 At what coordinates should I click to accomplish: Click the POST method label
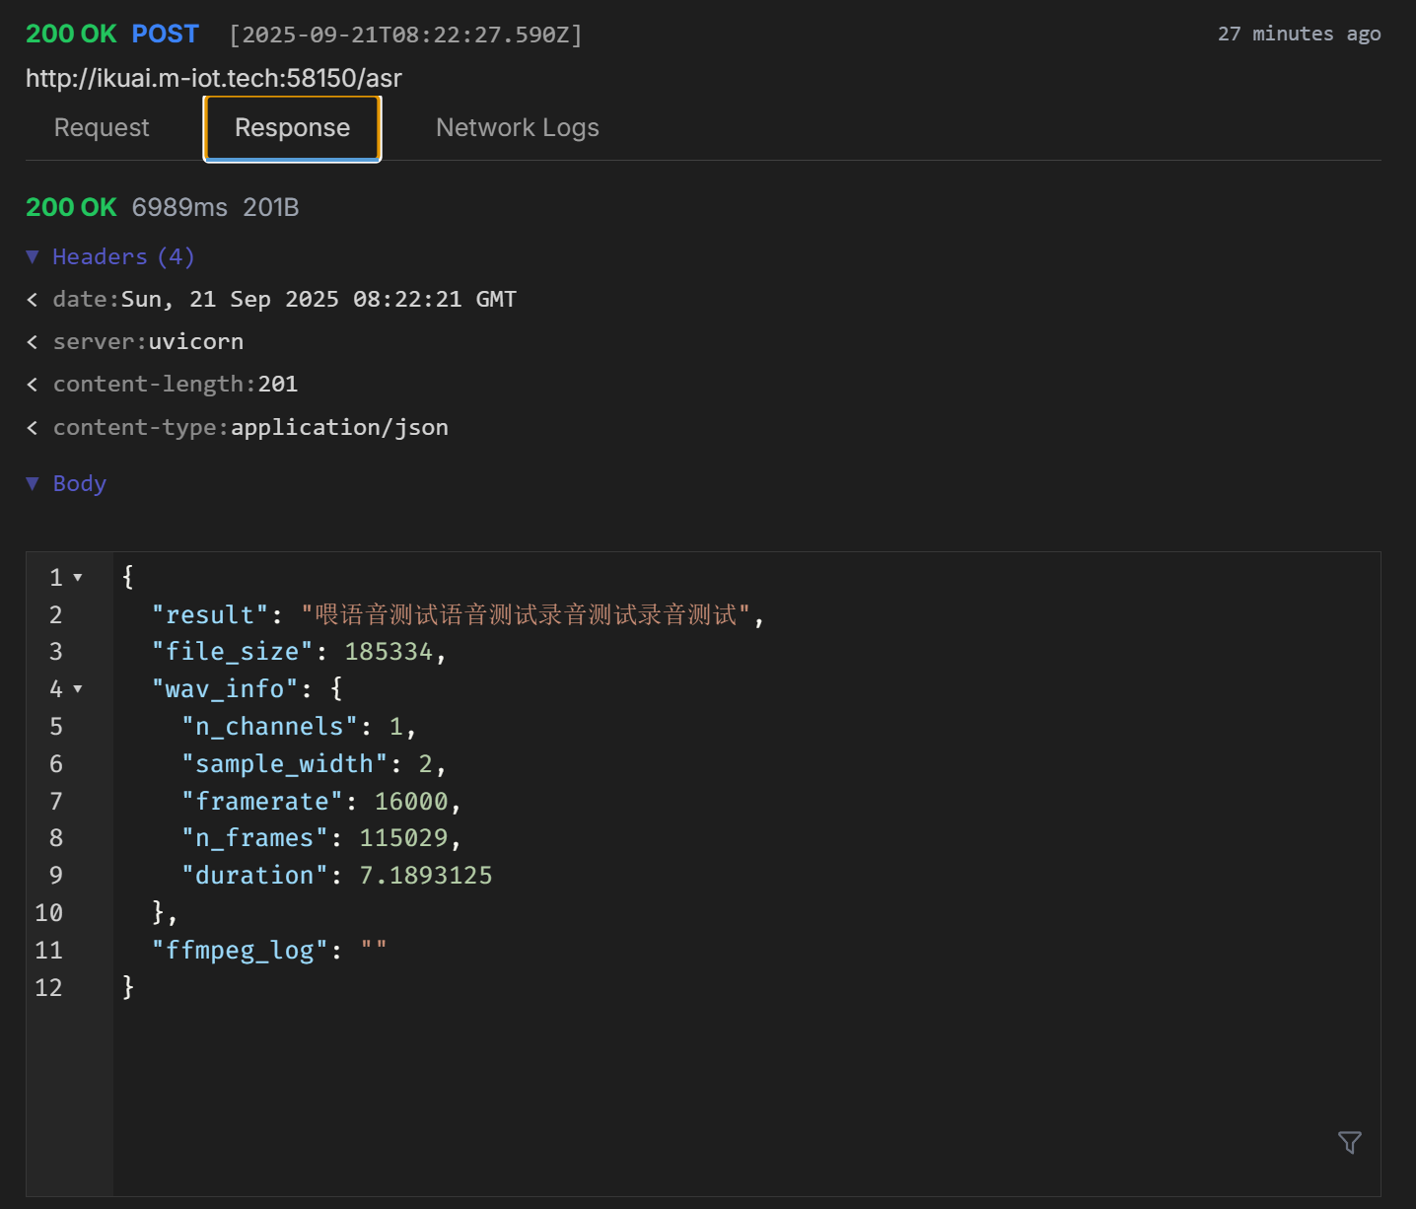click(165, 35)
